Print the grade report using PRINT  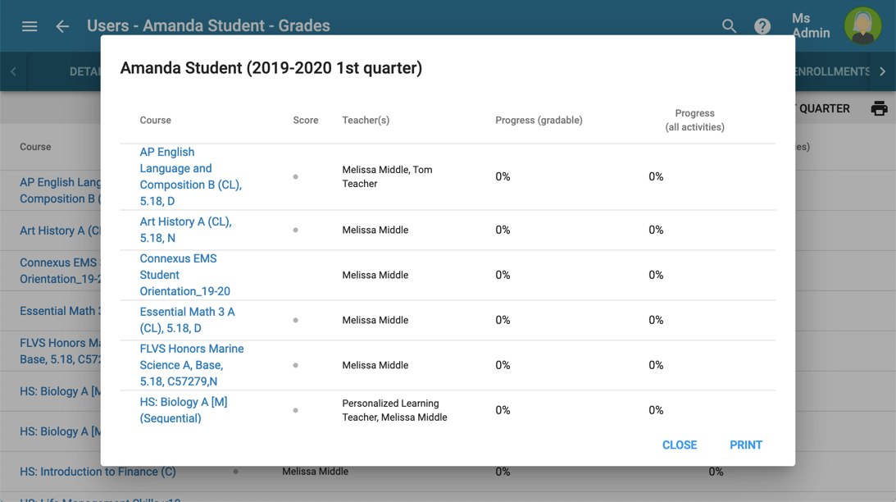745,445
